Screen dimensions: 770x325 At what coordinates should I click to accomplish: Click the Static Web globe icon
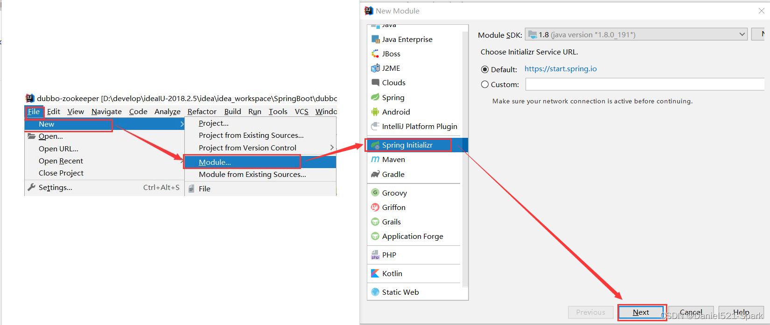pos(375,292)
